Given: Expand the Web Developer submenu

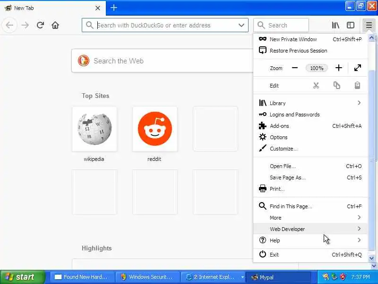Looking at the screenshot, I should (310, 229).
